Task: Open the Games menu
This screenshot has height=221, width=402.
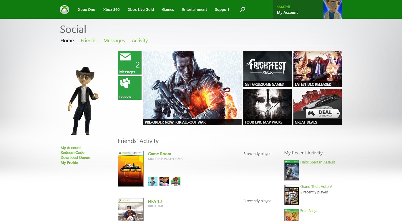Action: tap(168, 9)
